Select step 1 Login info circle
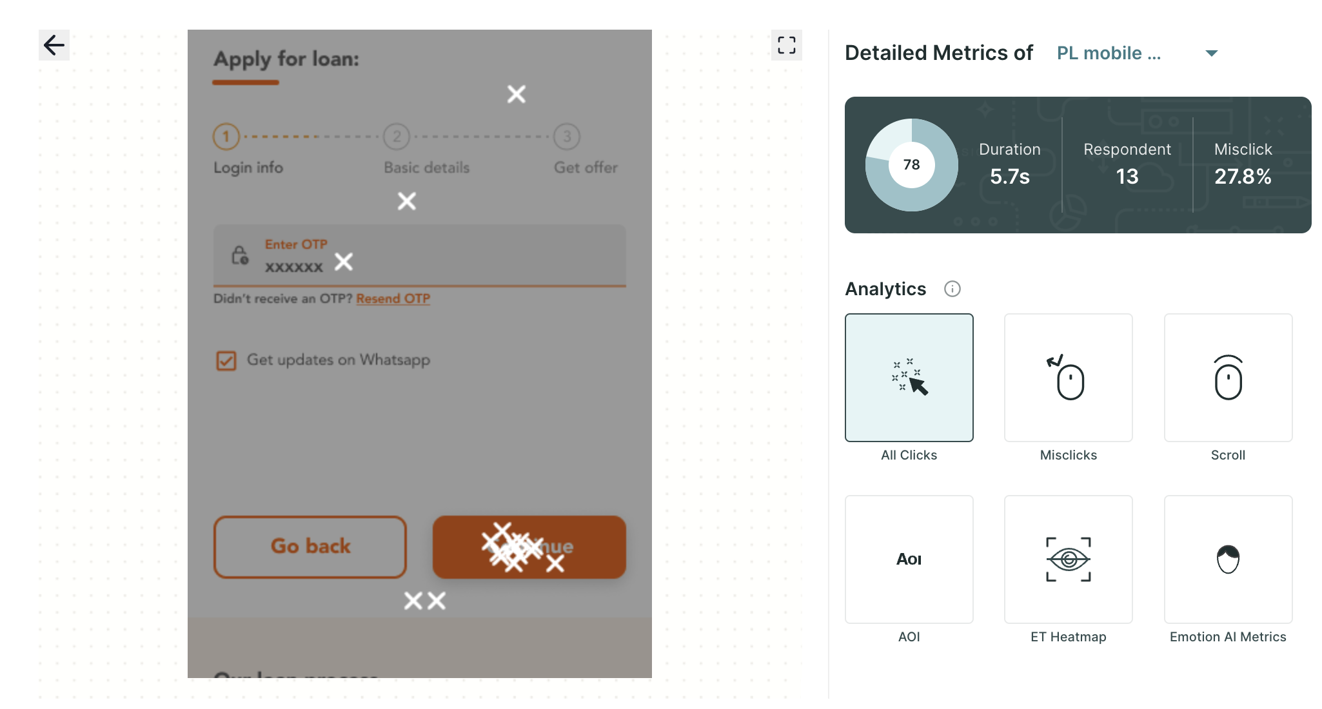Viewport: 1322px width, 709px height. (x=226, y=137)
